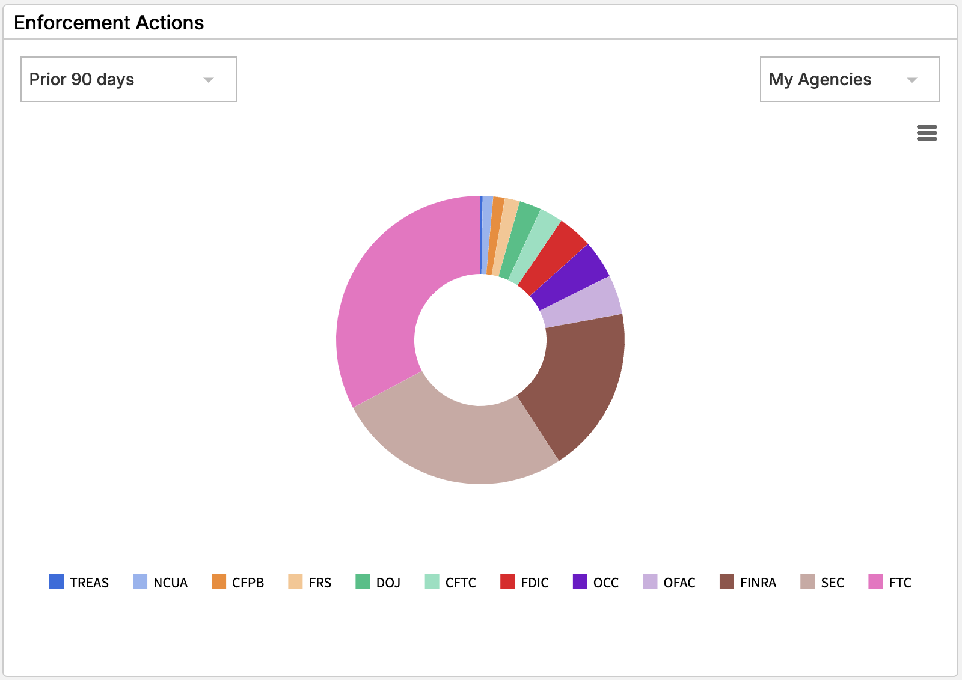Click the FRS legend color swatch
This screenshot has width=962, height=680.
pyautogui.click(x=295, y=582)
